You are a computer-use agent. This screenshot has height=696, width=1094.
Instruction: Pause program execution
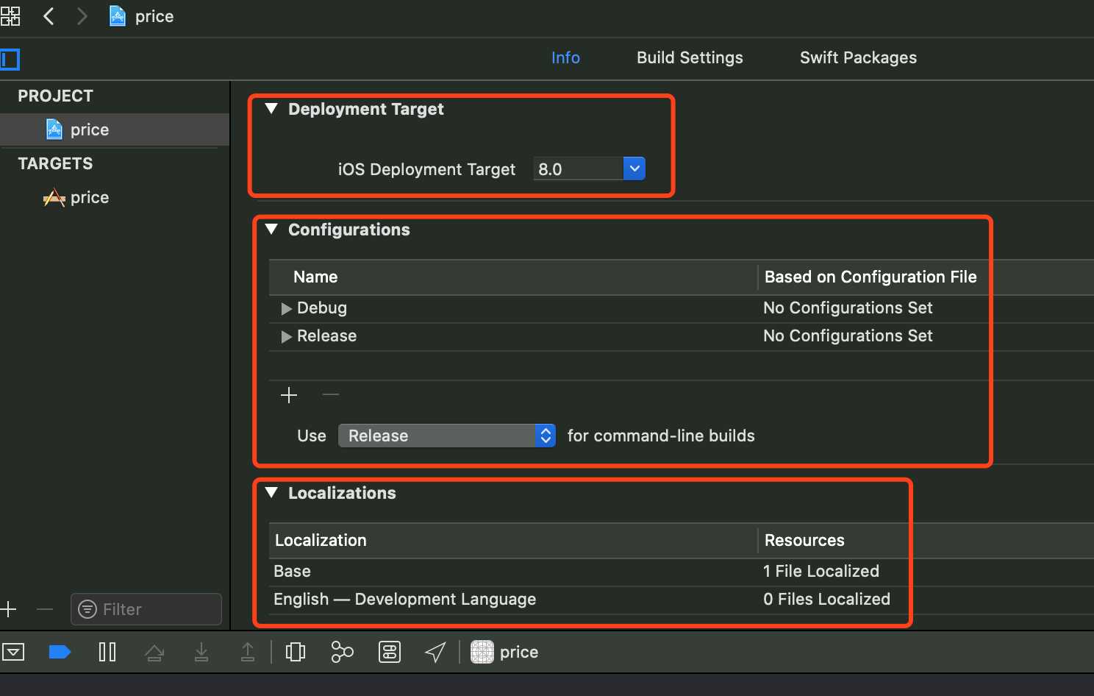107,652
